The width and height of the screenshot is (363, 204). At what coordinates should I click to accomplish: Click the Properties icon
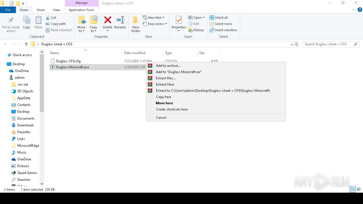pyautogui.click(x=179, y=20)
